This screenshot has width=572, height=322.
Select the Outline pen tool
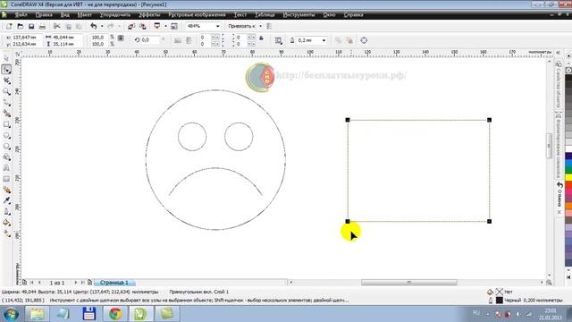point(6,212)
